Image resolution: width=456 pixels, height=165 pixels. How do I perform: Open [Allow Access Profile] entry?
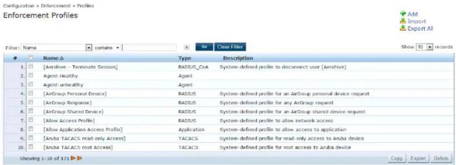[x=69, y=120]
